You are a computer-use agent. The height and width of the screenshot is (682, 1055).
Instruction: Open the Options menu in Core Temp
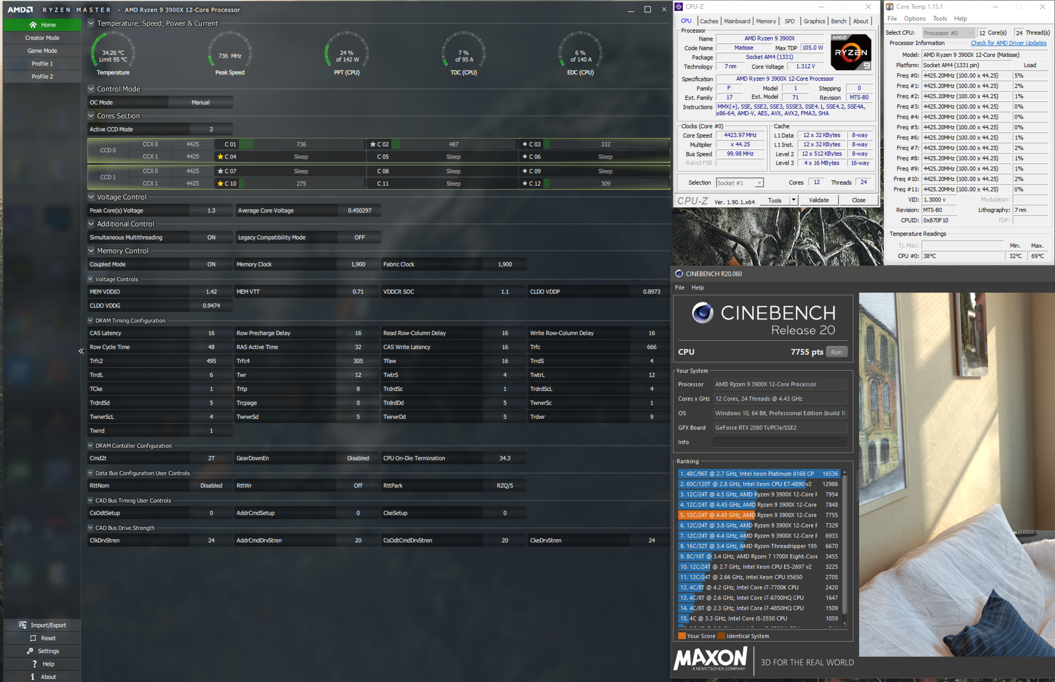click(x=914, y=18)
